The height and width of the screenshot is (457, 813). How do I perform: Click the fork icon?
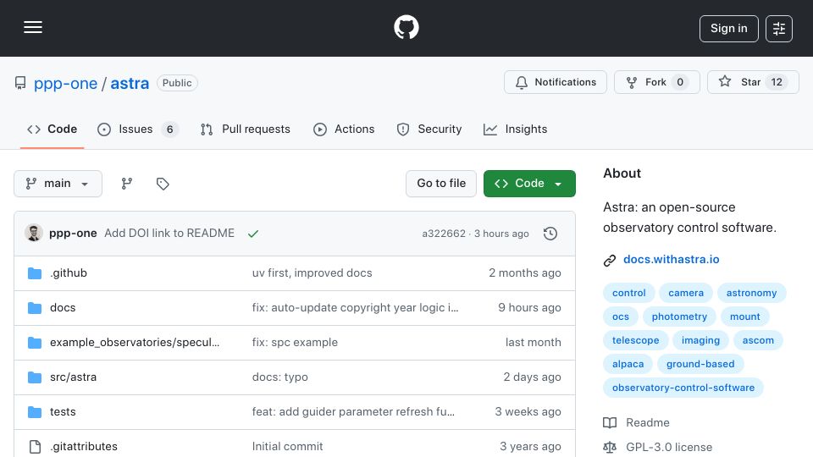(632, 82)
